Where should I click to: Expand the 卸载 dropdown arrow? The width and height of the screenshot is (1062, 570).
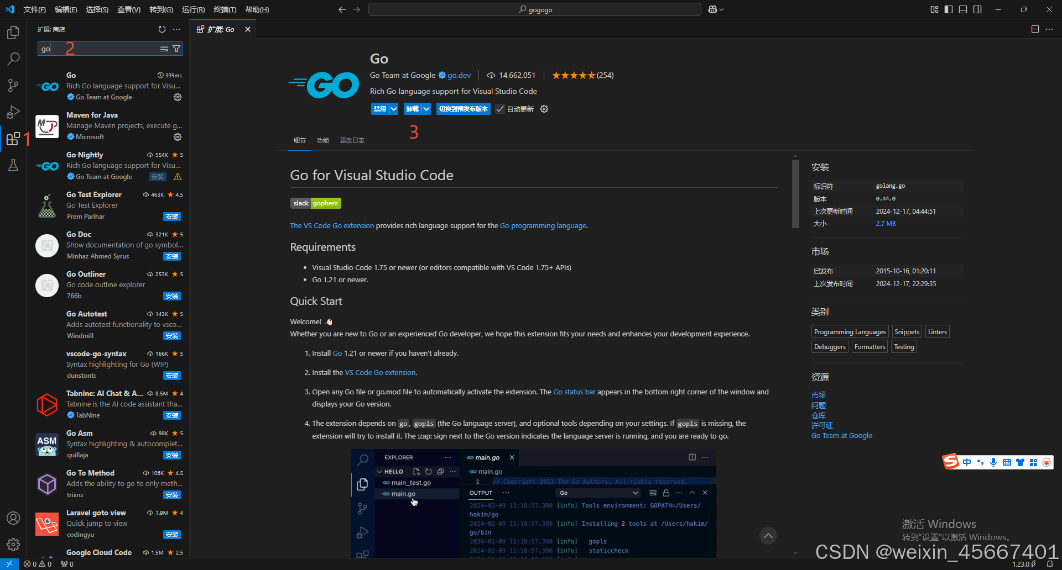pos(426,109)
